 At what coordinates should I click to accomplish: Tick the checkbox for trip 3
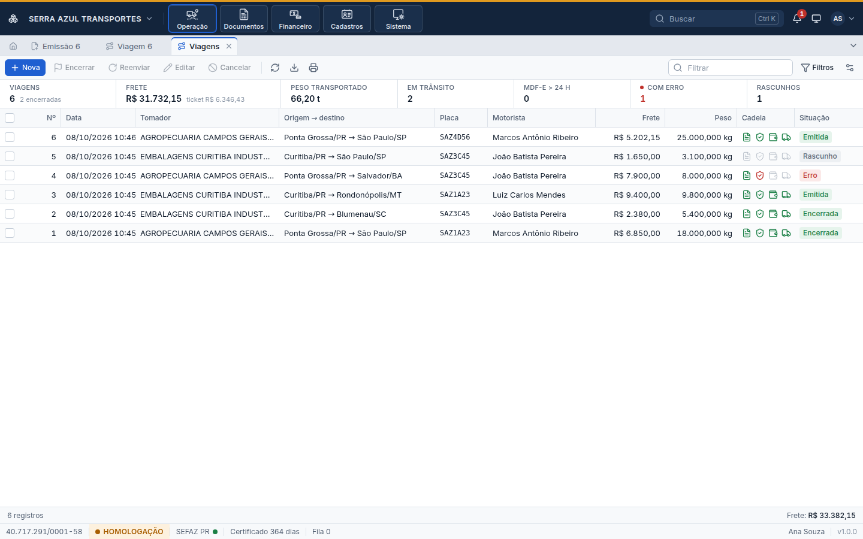point(10,195)
